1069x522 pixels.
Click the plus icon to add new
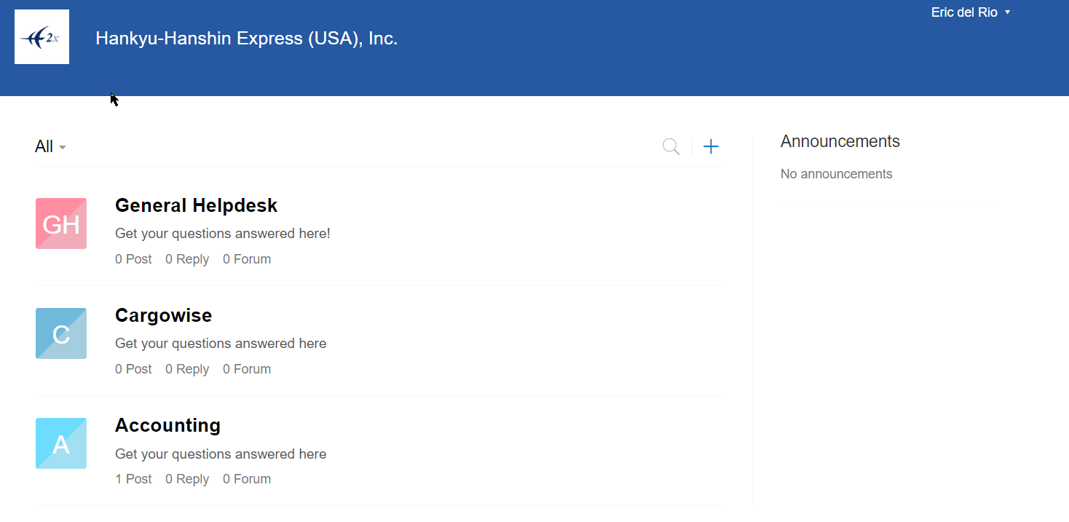tap(711, 147)
